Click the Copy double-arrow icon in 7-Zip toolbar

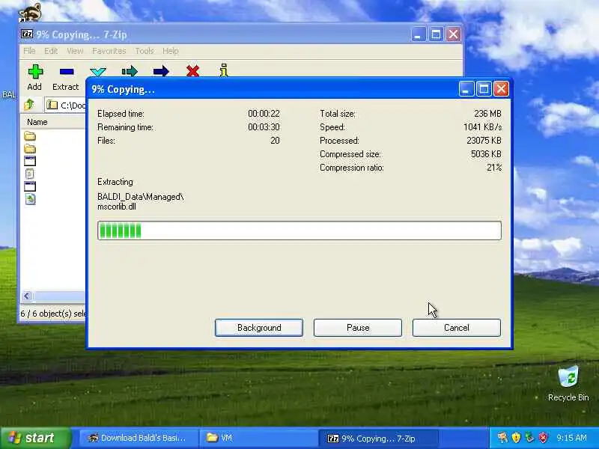pyautogui.click(x=130, y=71)
